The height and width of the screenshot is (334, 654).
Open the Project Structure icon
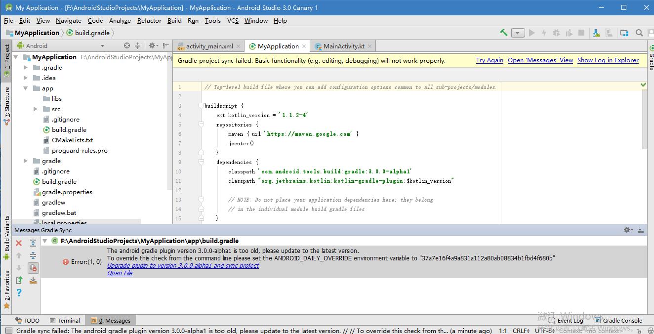coord(624,33)
